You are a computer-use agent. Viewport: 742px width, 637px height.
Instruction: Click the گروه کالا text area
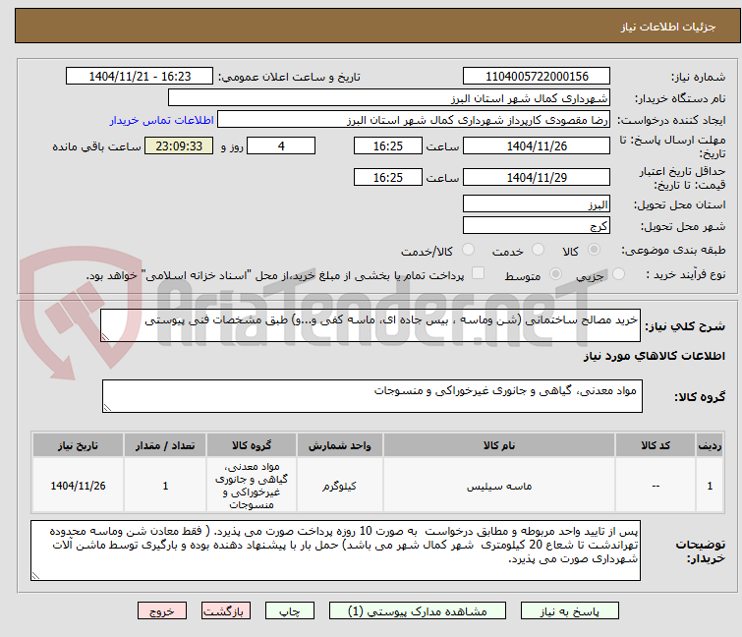372,396
